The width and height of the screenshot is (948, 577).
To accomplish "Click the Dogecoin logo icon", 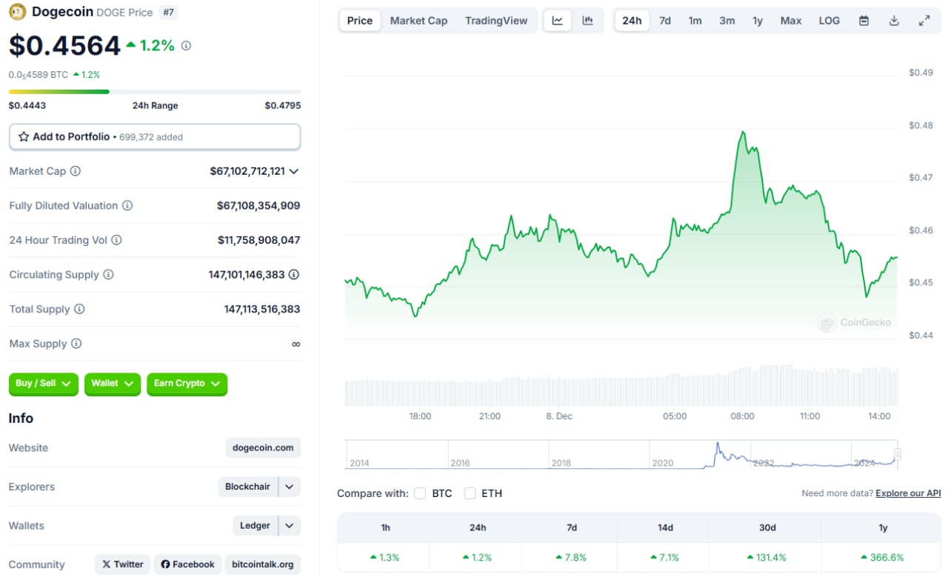I will tap(18, 12).
